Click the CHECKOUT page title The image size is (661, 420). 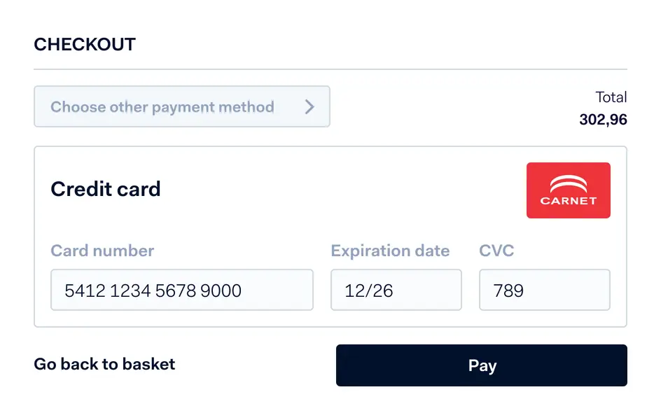coord(84,44)
